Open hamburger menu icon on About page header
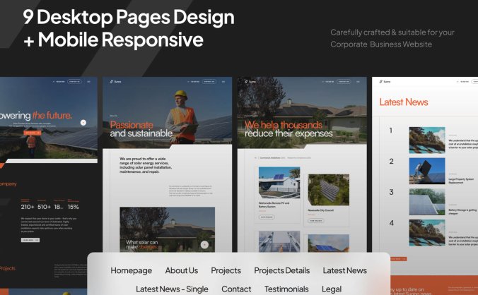Screen dimensions: 478x295 pyautogui.click(x=223, y=82)
